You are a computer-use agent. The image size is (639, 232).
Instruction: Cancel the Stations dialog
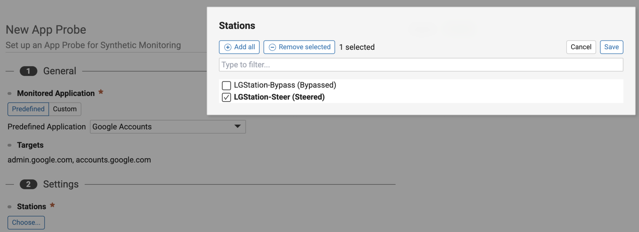[581, 47]
